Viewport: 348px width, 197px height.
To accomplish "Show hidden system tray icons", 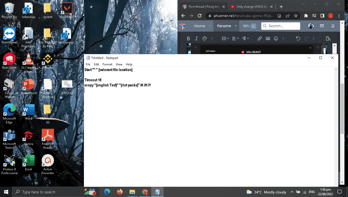I will coord(292,192).
